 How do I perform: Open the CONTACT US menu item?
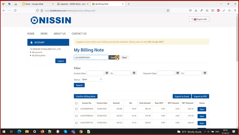click(x=79, y=33)
